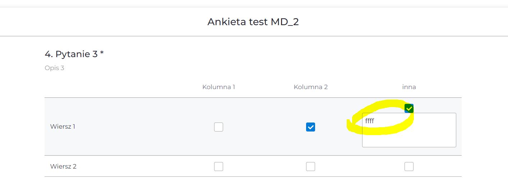508x180 pixels.
Task: Select Wiersz 2 Kolumna 2 checkbox
Action: [310, 166]
